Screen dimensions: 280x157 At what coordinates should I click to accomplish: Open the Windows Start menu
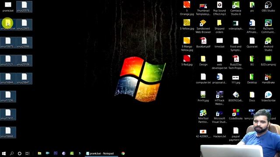tap(4, 153)
